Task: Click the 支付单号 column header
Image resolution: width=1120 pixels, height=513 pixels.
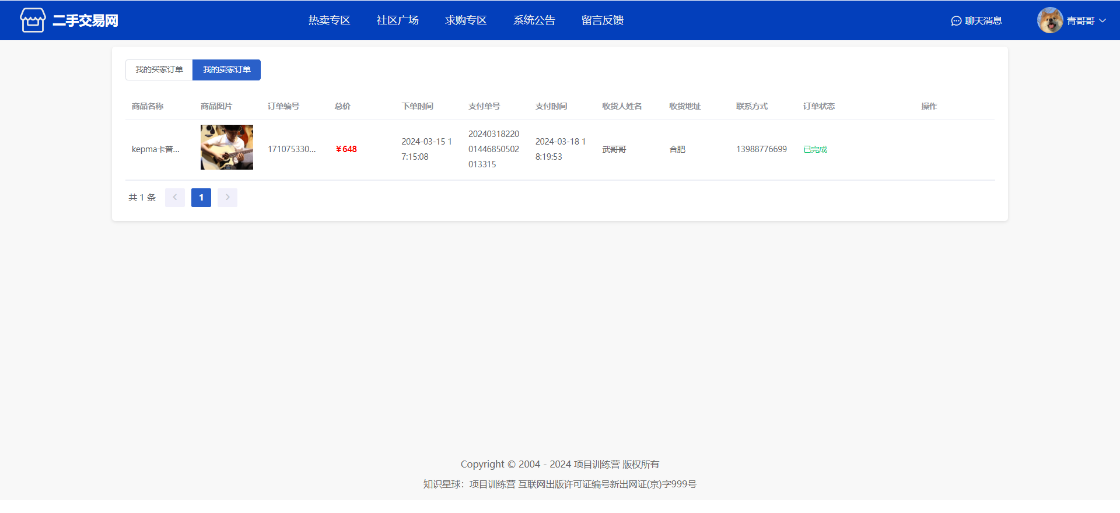Action: point(484,106)
